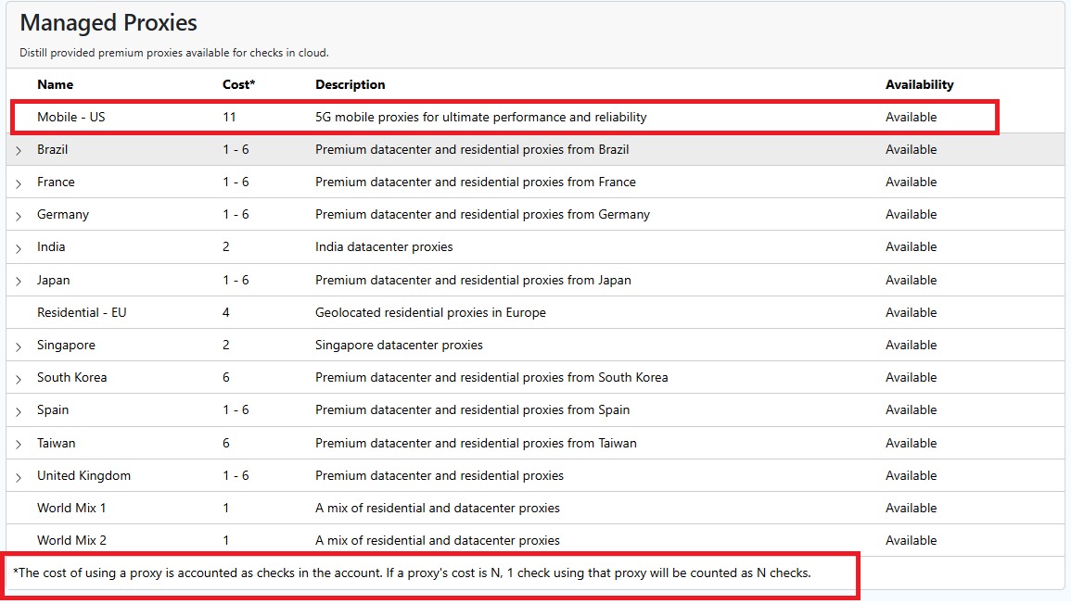
Task: Expand the Spain proxy row chevron
Action: 19,410
